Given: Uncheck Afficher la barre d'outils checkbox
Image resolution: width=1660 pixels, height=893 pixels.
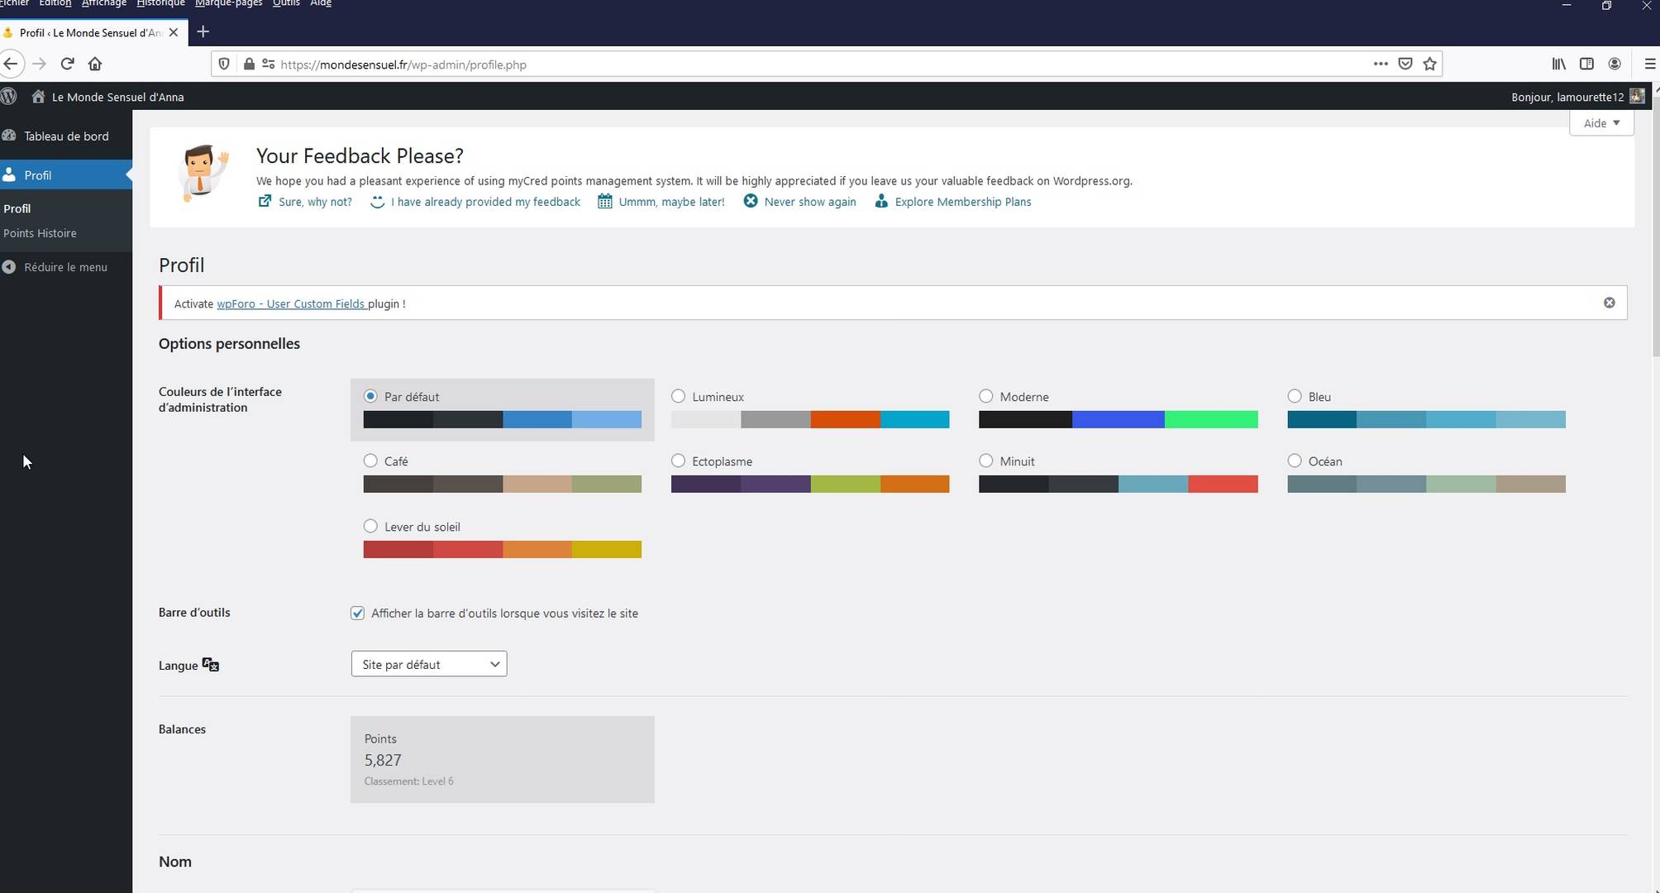Looking at the screenshot, I should pos(357,613).
